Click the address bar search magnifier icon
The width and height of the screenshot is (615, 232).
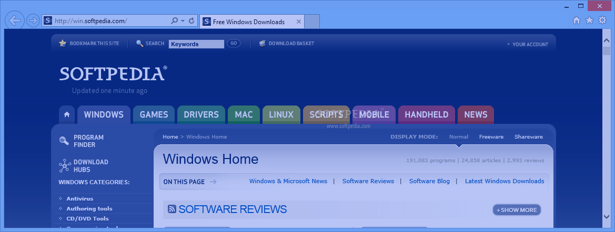point(175,21)
